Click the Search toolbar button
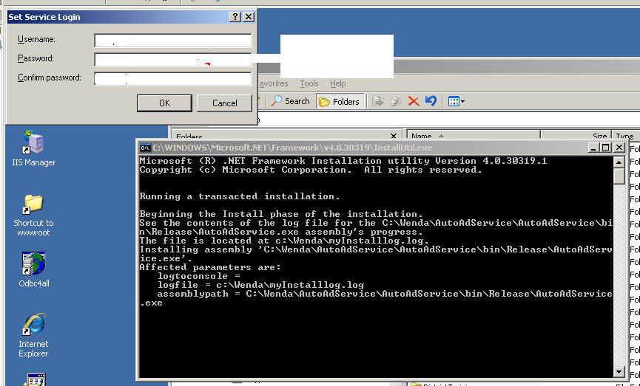640x386 pixels. point(291,101)
